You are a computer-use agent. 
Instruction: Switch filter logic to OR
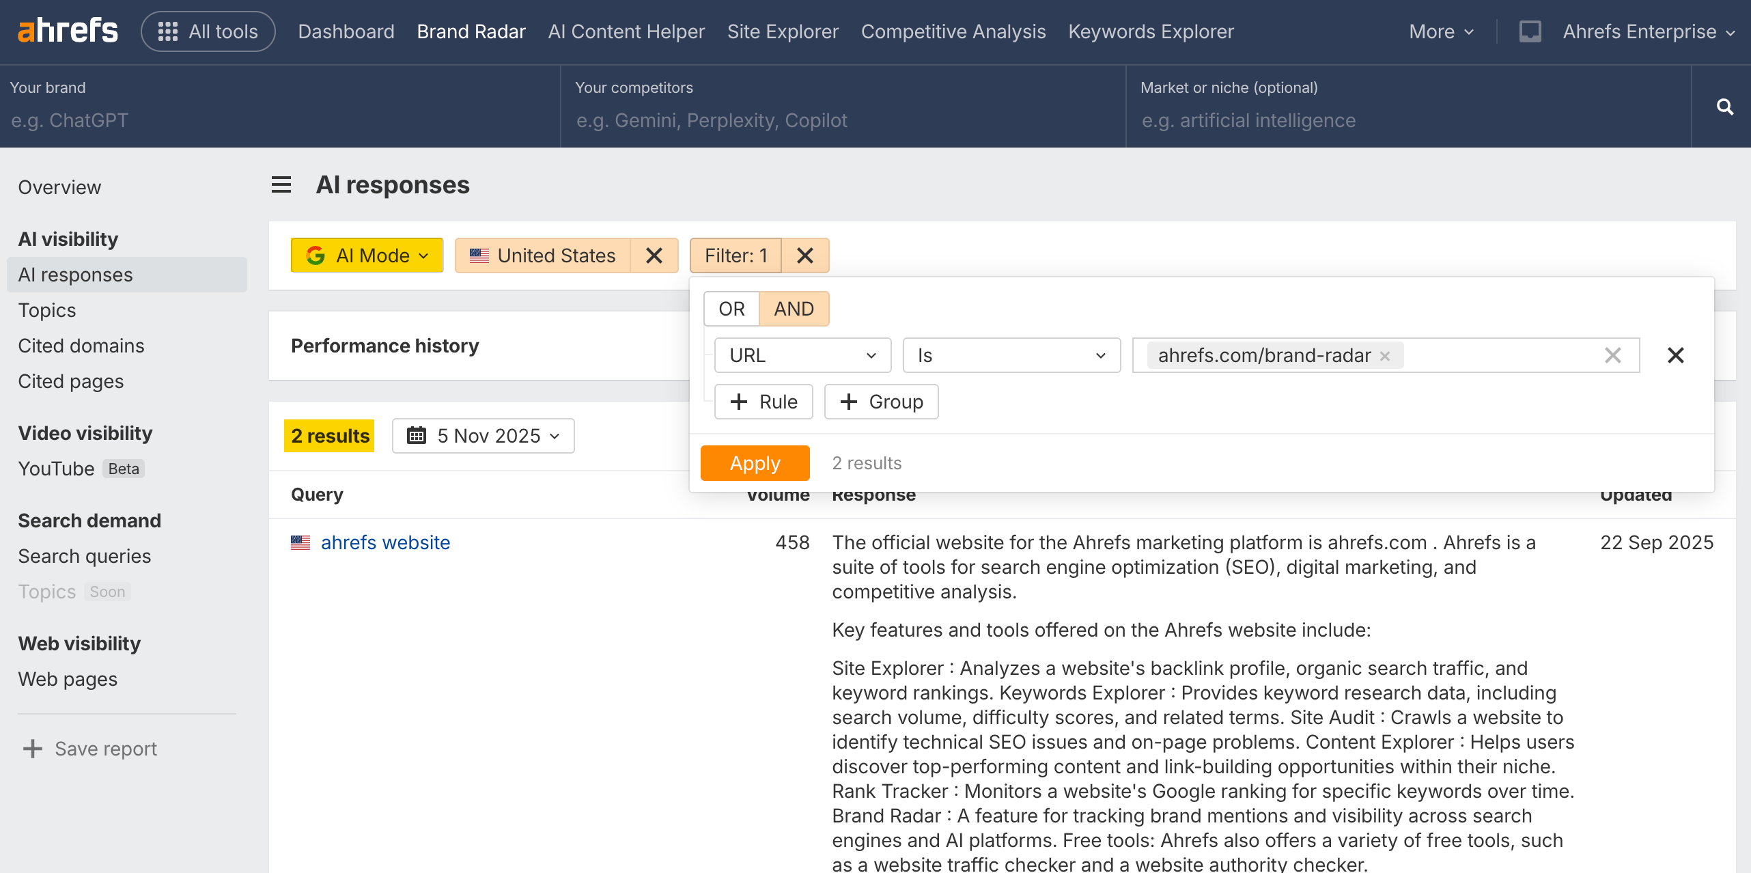pyautogui.click(x=731, y=309)
